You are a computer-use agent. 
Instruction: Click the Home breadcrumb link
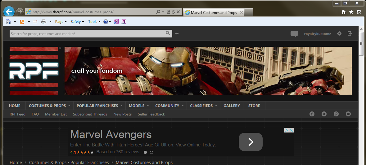[x=16, y=163]
